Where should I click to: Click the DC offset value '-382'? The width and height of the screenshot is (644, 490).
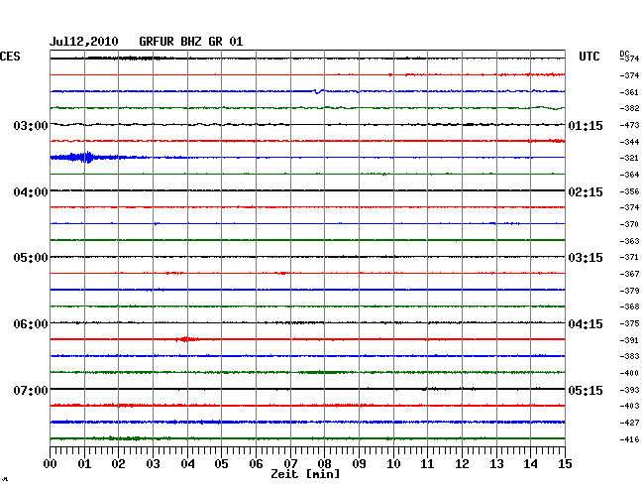click(x=629, y=108)
